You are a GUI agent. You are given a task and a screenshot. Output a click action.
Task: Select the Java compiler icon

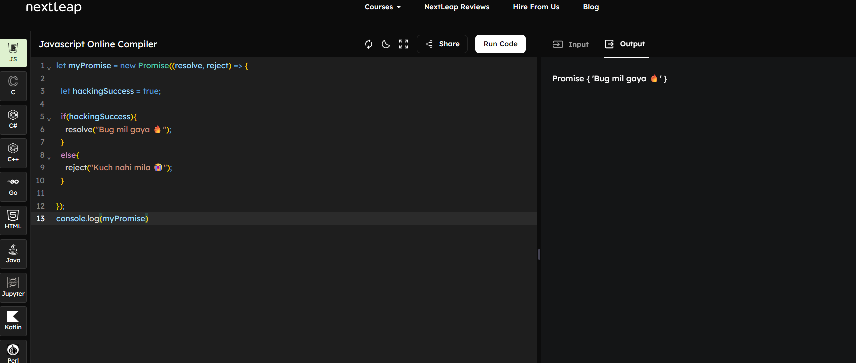pyautogui.click(x=13, y=253)
